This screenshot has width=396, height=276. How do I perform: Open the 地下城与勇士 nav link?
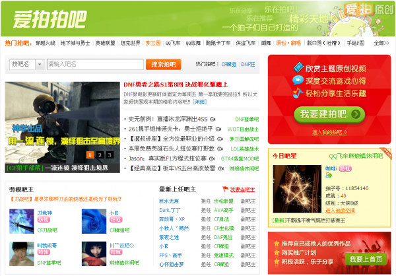pyautogui.click(x=75, y=43)
